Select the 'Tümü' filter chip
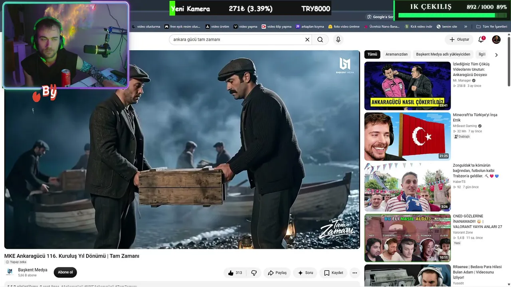 click(x=372, y=54)
